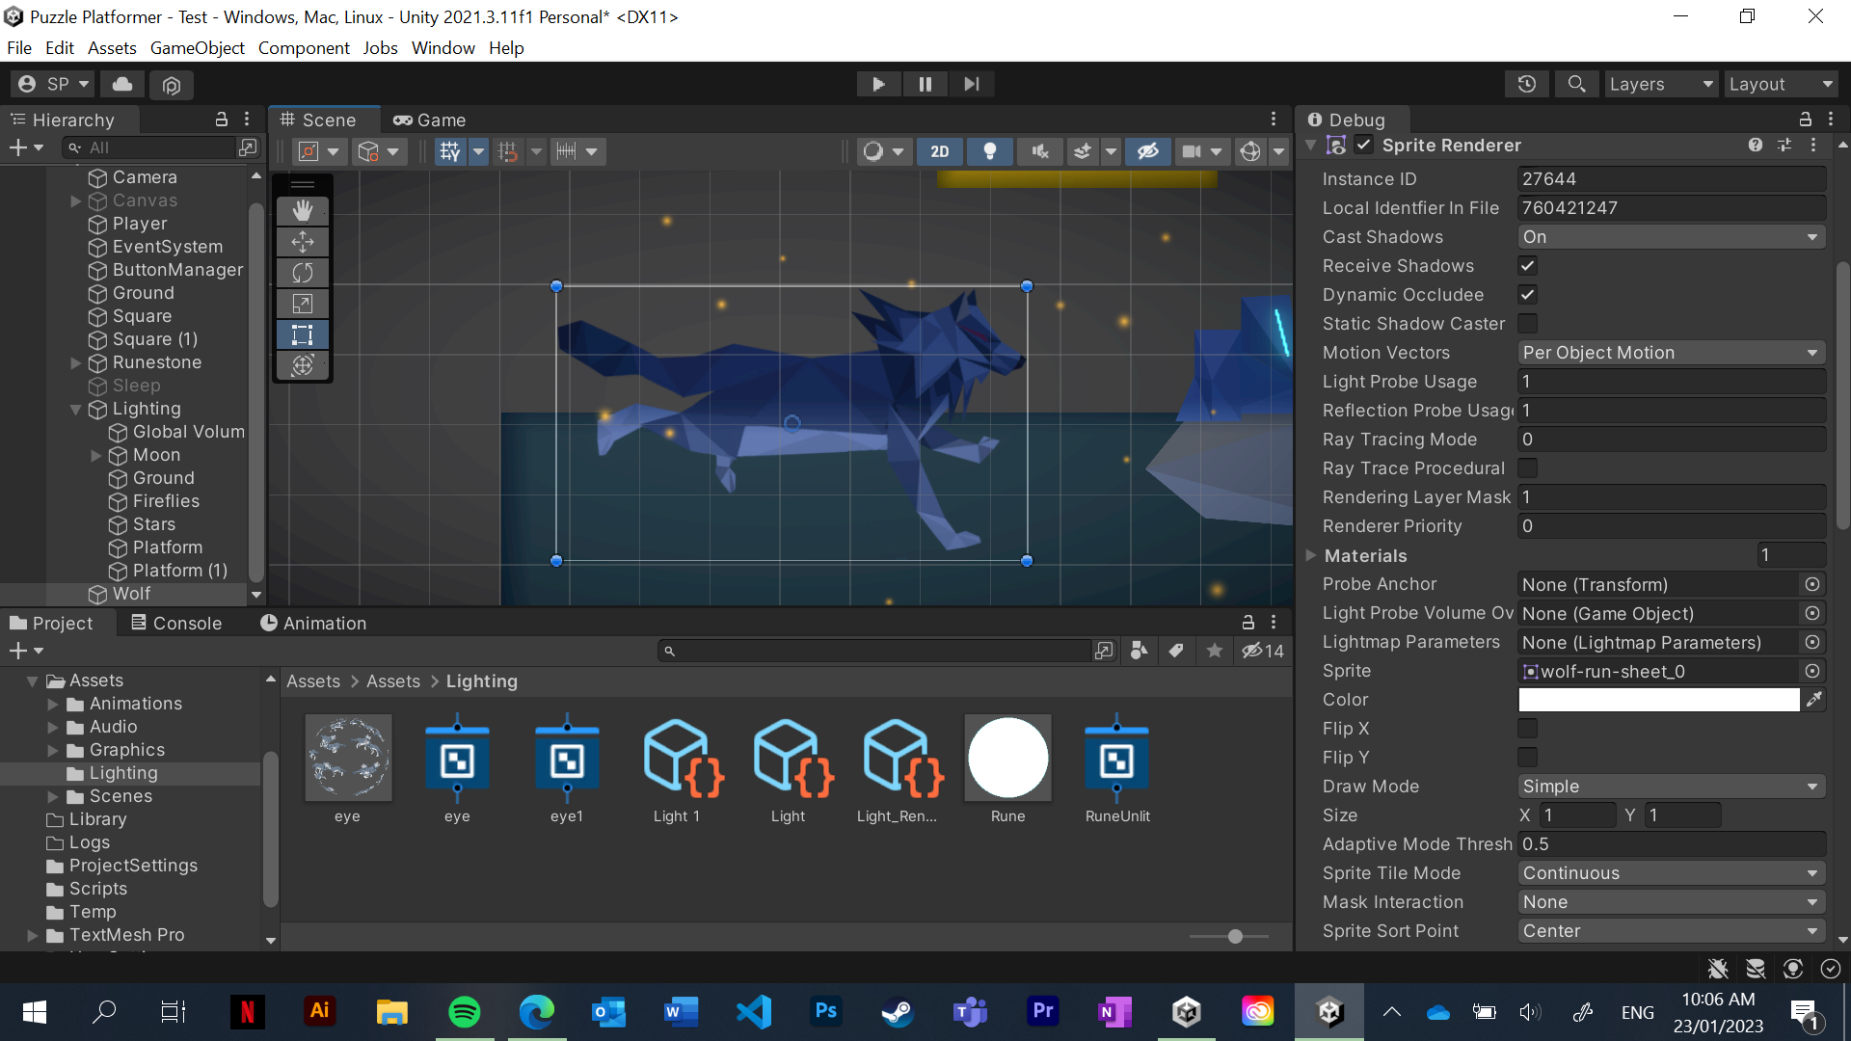Image resolution: width=1851 pixels, height=1041 pixels.
Task: Select the Hand tool in scene toolbar
Action: (x=303, y=211)
